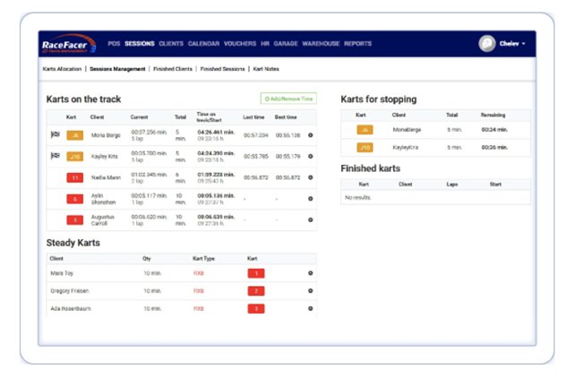Open options for Ada Rosenbaum steady kart
Image resolution: width=575 pixels, height=378 pixels.
coord(310,308)
